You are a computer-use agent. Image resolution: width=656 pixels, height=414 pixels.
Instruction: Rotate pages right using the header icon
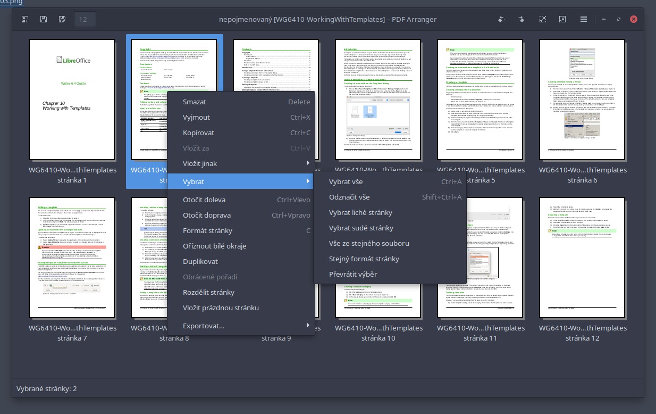click(521, 19)
